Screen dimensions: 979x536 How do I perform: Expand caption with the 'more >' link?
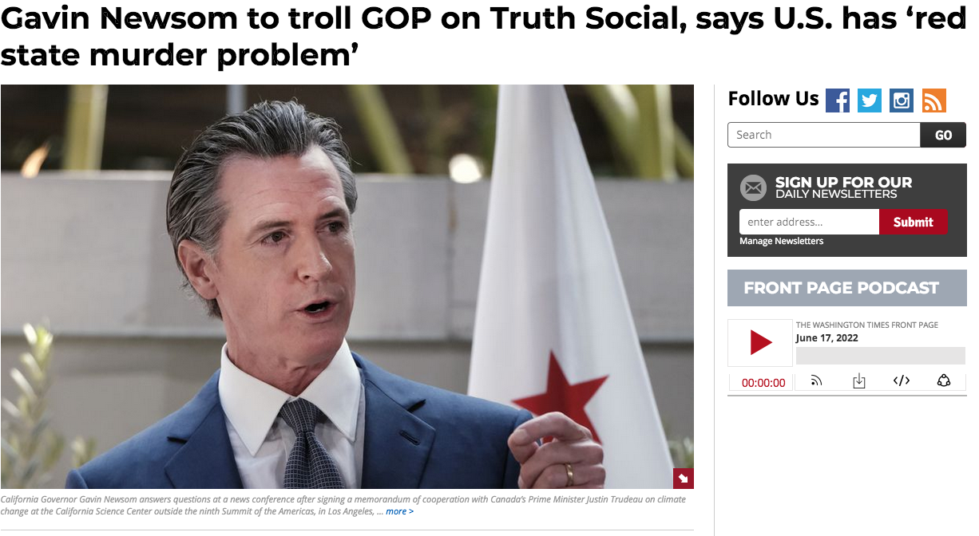(399, 511)
